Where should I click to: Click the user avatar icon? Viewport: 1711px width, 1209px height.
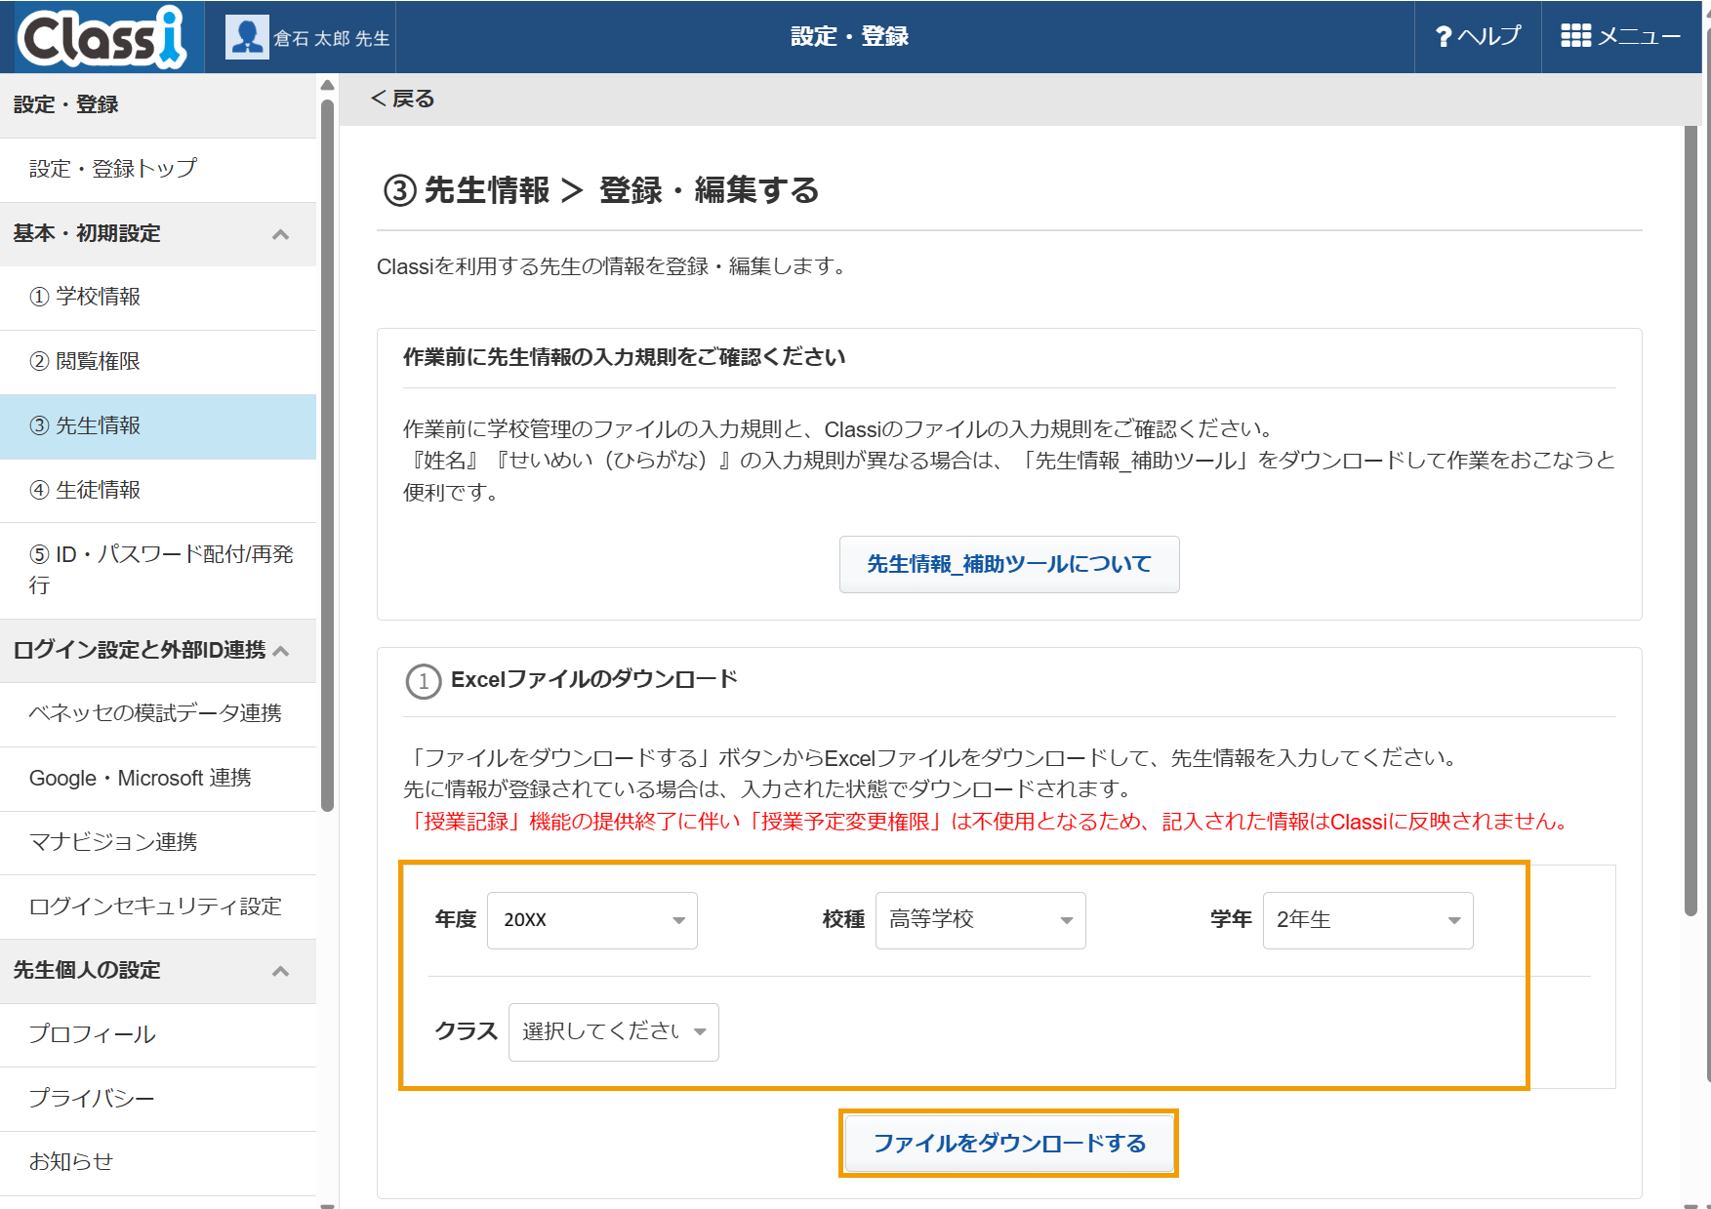click(x=247, y=37)
